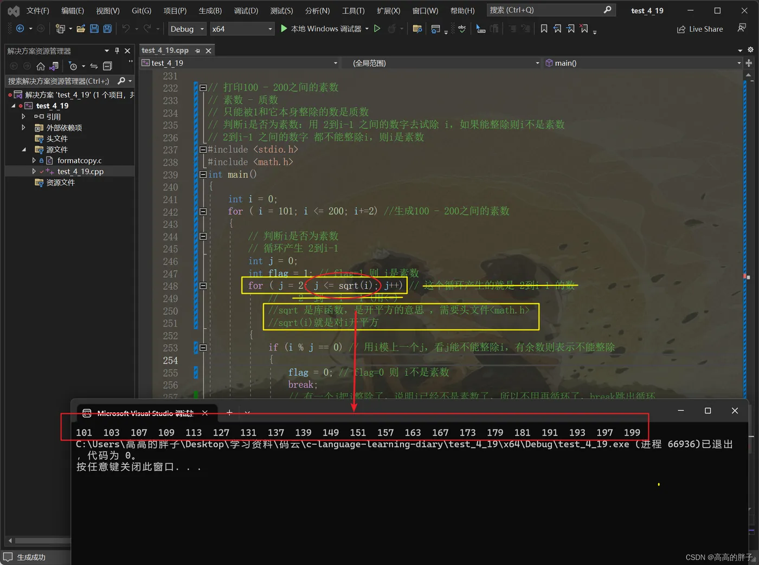Click the Home icon in the Solution Explorer toolbar
Screen dimensions: 759x565
pyautogui.click(x=41, y=66)
